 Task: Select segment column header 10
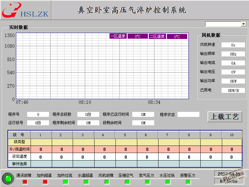coord(232,135)
